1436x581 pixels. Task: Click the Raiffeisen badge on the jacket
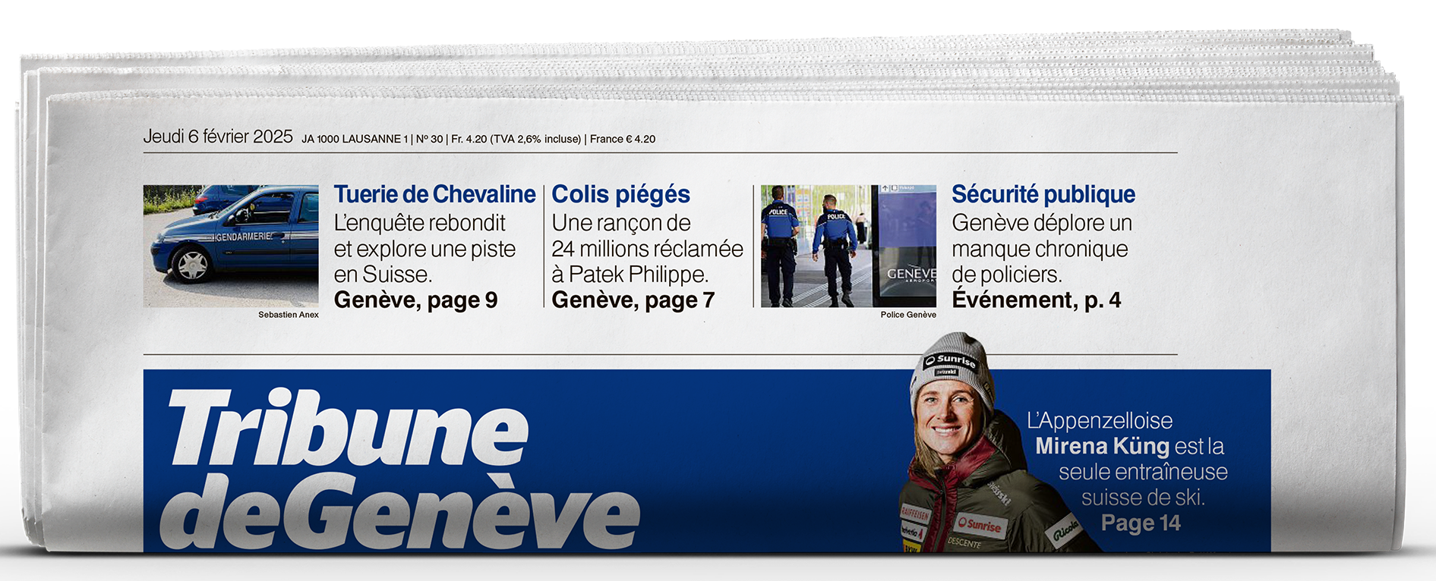[x=915, y=513]
